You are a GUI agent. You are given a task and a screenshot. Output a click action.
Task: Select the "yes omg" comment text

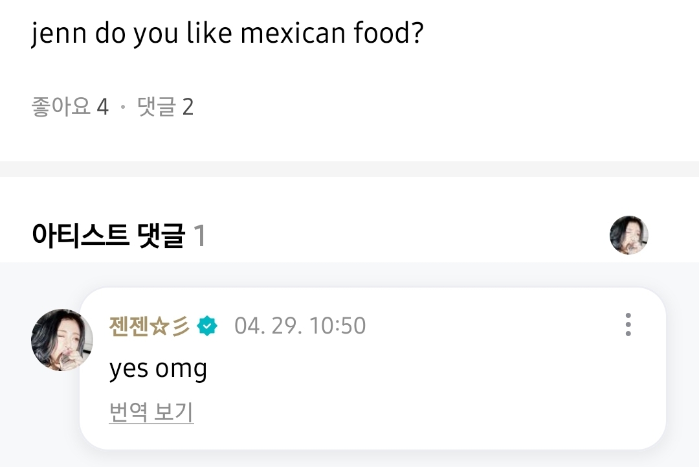pos(158,369)
